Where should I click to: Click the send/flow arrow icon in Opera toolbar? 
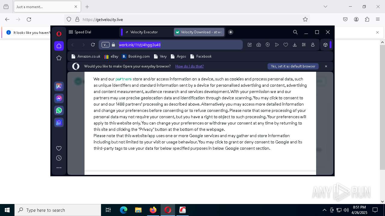[x=277, y=45]
